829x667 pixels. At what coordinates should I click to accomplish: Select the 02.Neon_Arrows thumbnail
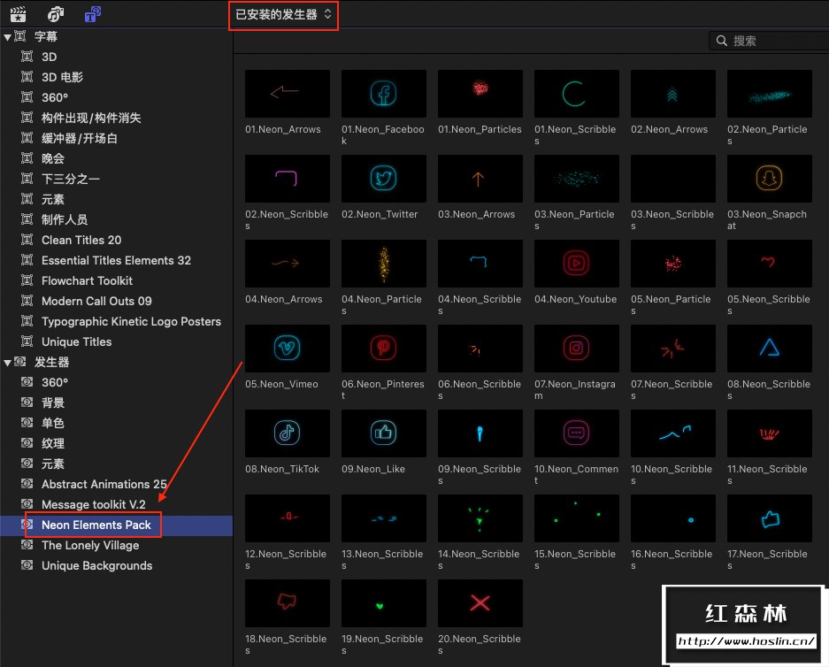pos(673,94)
